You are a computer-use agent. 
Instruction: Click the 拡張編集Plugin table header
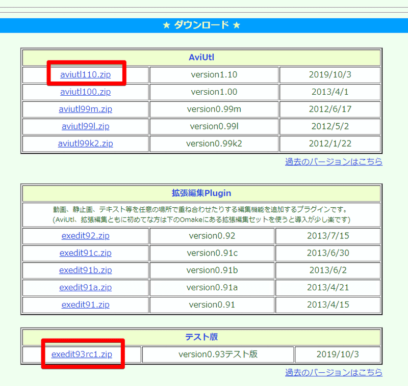tap(201, 194)
